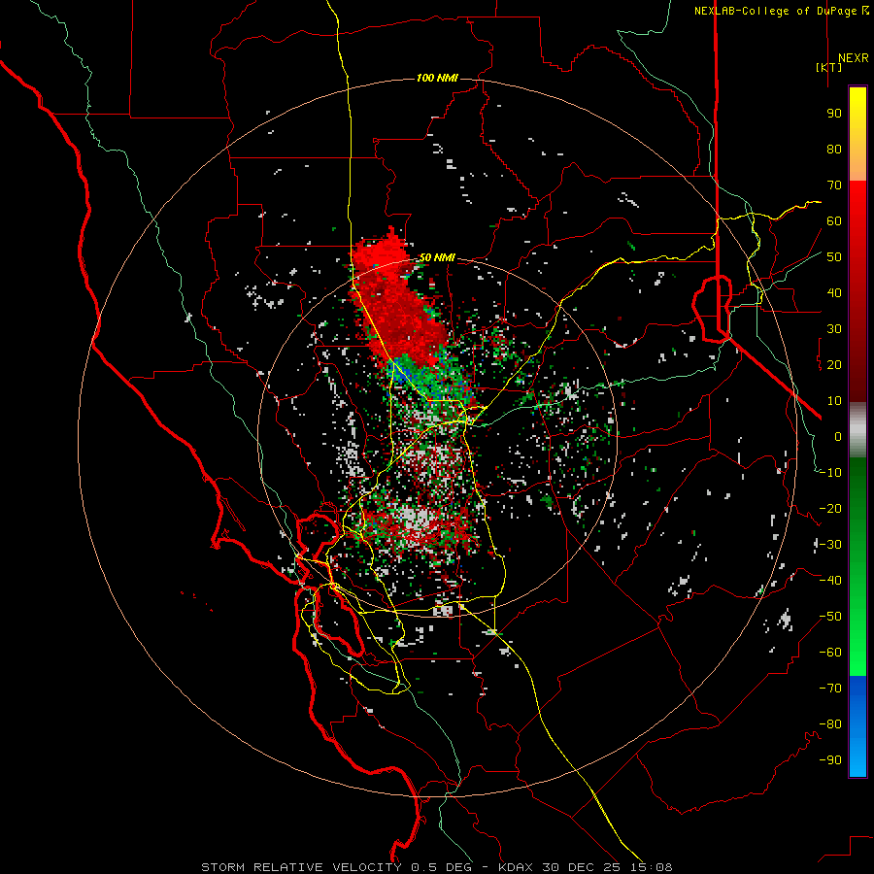Select the 50 value on the velocity scale
The width and height of the screenshot is (874, 874).
(834, 257)
